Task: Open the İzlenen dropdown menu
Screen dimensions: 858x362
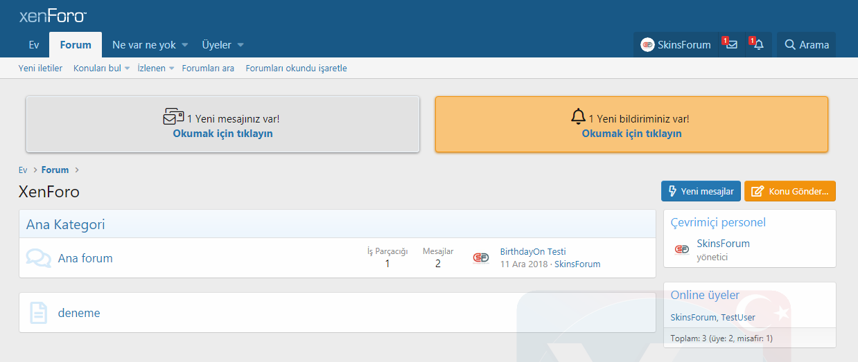Action: click(171, 68)
